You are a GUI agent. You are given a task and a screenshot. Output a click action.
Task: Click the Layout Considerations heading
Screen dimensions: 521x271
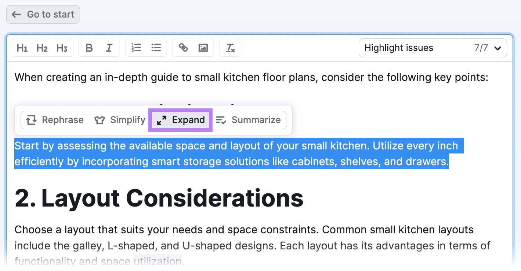coord(159,198)
